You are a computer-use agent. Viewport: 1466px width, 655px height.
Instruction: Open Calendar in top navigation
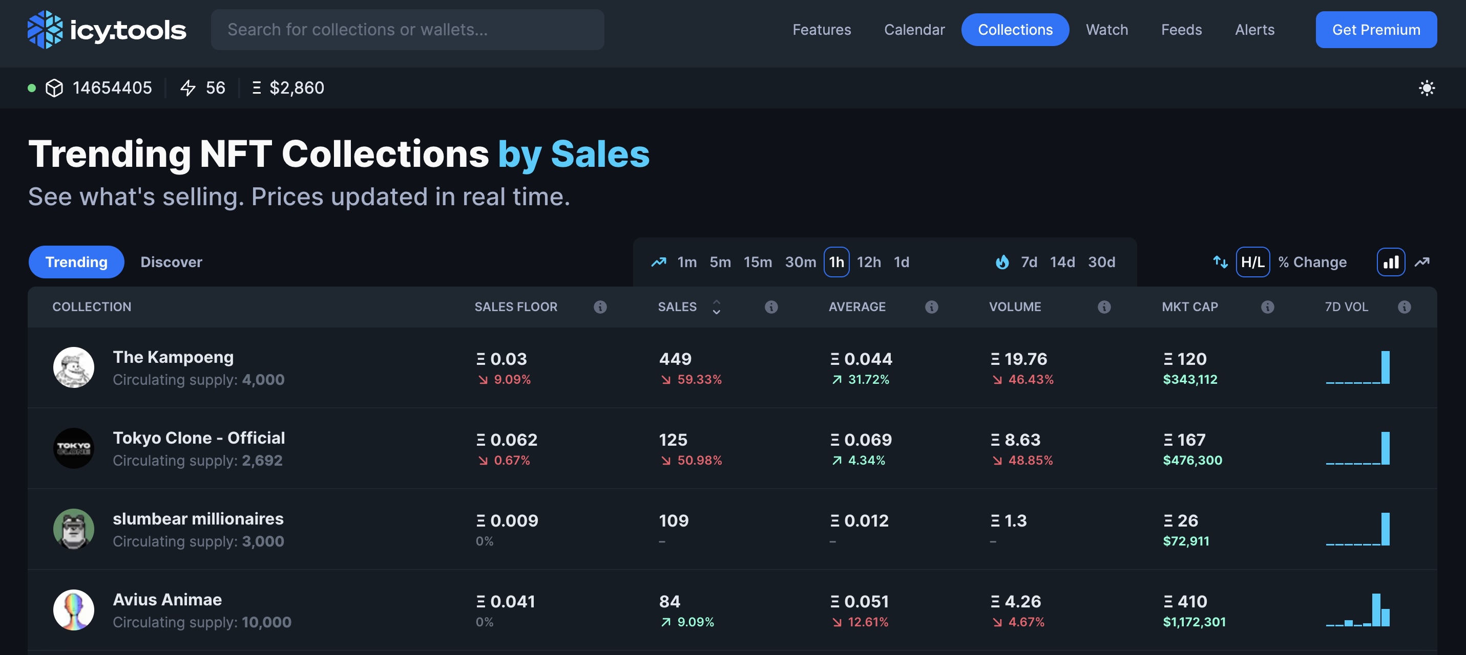pos(914,30)
